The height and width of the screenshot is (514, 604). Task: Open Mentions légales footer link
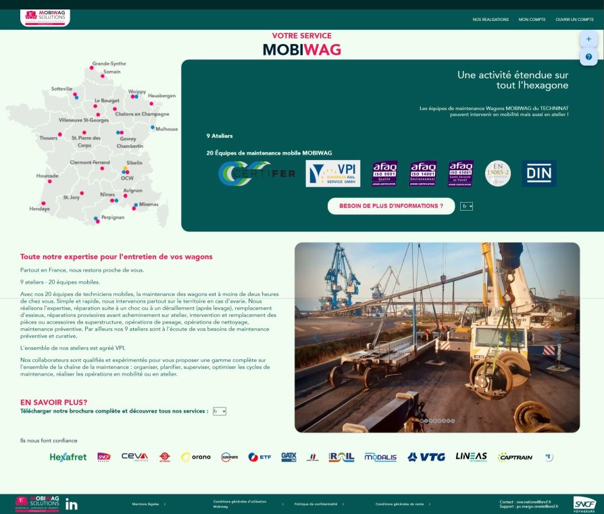146,504
